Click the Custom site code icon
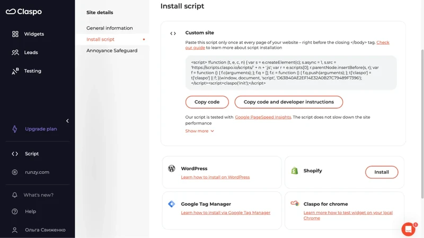Image resolution: width=424 pixels, height=238 pixels. click(173, 33)
